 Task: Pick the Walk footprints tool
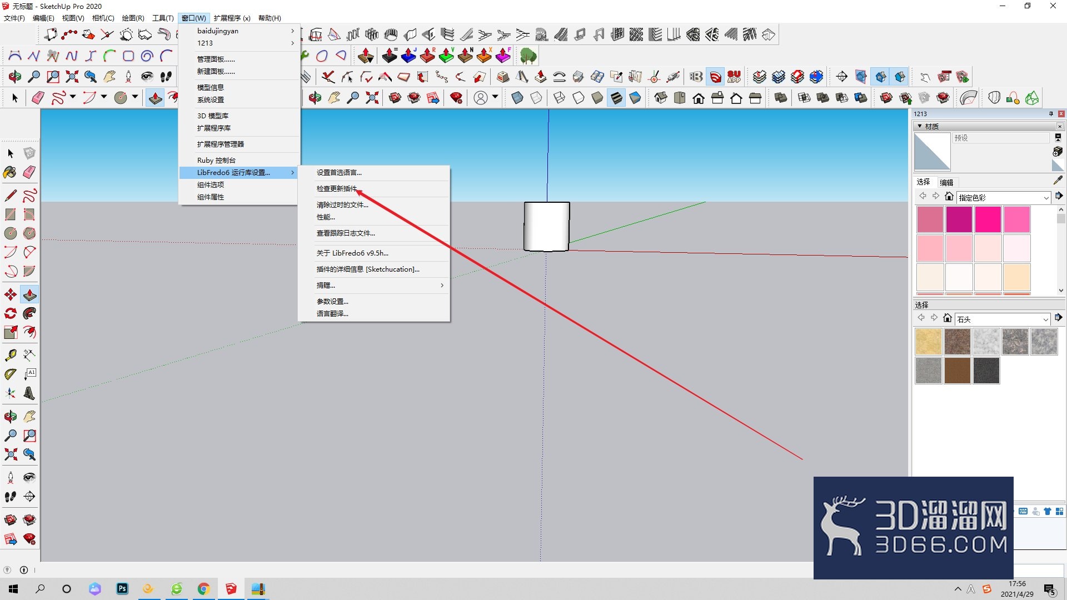[x=166, y=77]
